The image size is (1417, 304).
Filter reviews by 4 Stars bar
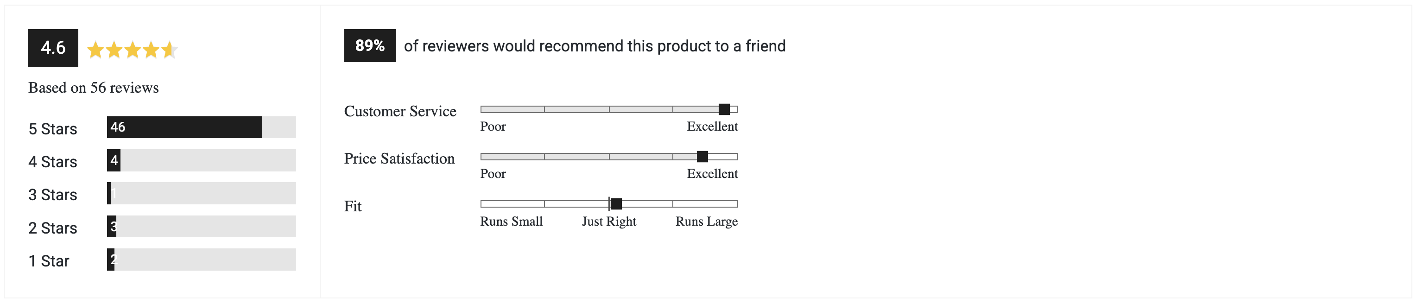pyautogui.click(x=201, y=160)
